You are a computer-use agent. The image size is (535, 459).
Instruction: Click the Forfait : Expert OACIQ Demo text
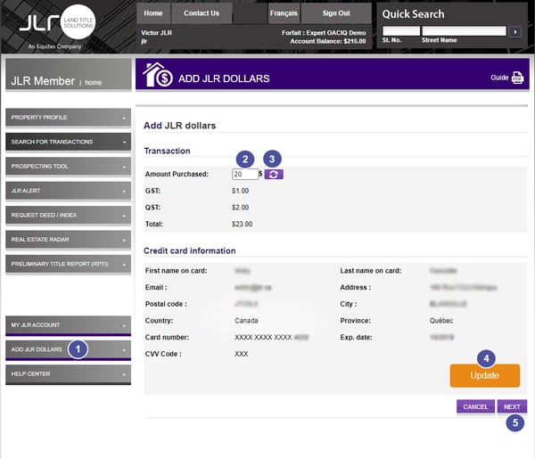[324, 33]
